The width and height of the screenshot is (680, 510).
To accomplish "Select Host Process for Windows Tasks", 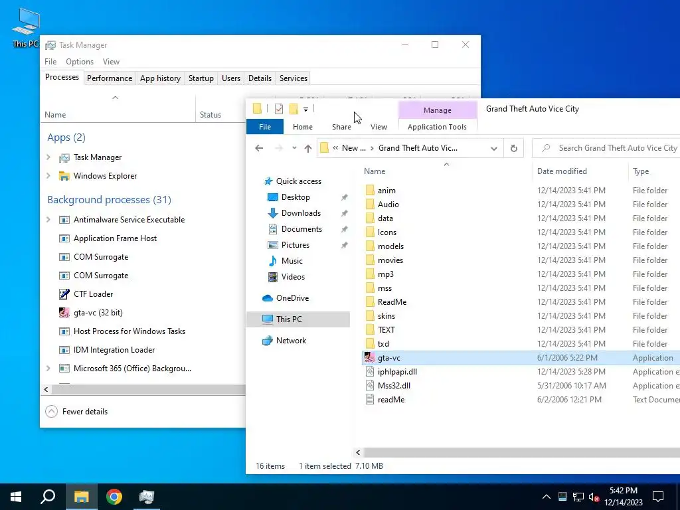I will pyautogui.click(x=129, y=331).
